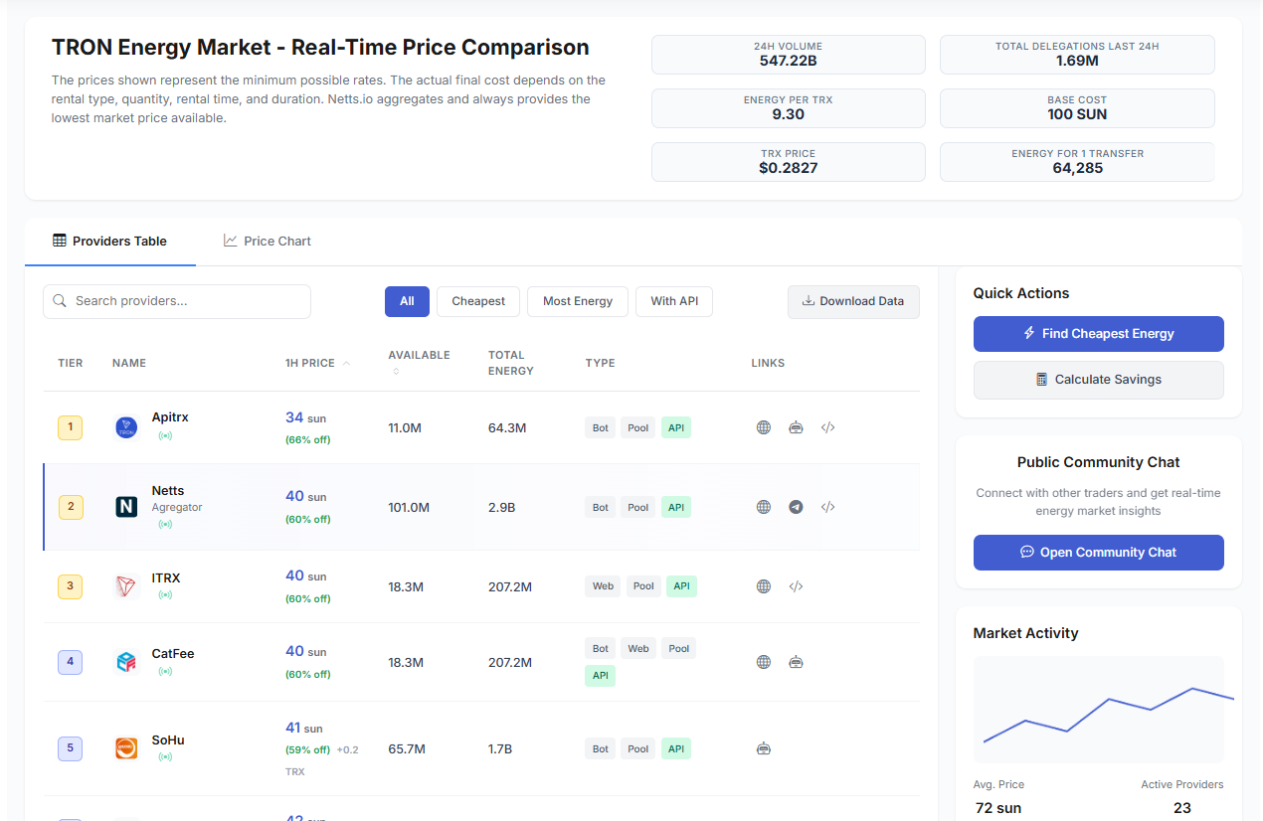
Task: Open the CatFee website globe icon
Action: (764, 662)
